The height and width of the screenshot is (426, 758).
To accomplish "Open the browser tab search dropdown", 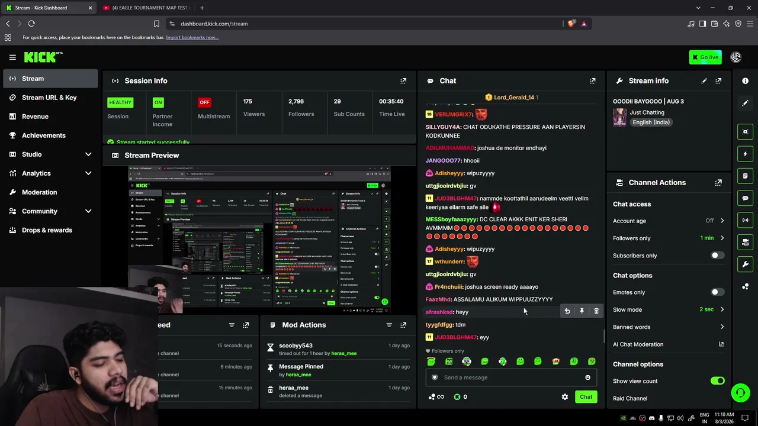I will click(698, 8).
